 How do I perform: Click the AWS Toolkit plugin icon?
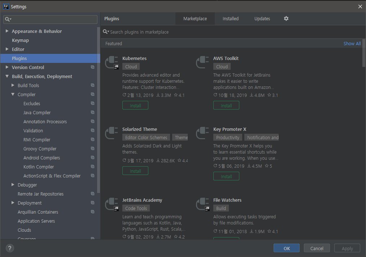tap(202, 63)
